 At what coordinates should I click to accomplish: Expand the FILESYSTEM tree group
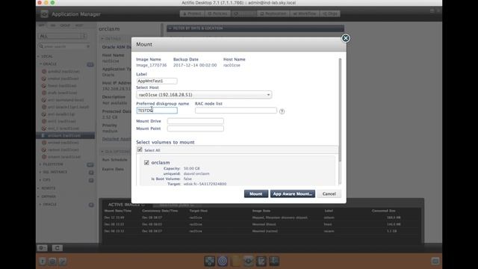pyautogui.click(x=40, y=164)
